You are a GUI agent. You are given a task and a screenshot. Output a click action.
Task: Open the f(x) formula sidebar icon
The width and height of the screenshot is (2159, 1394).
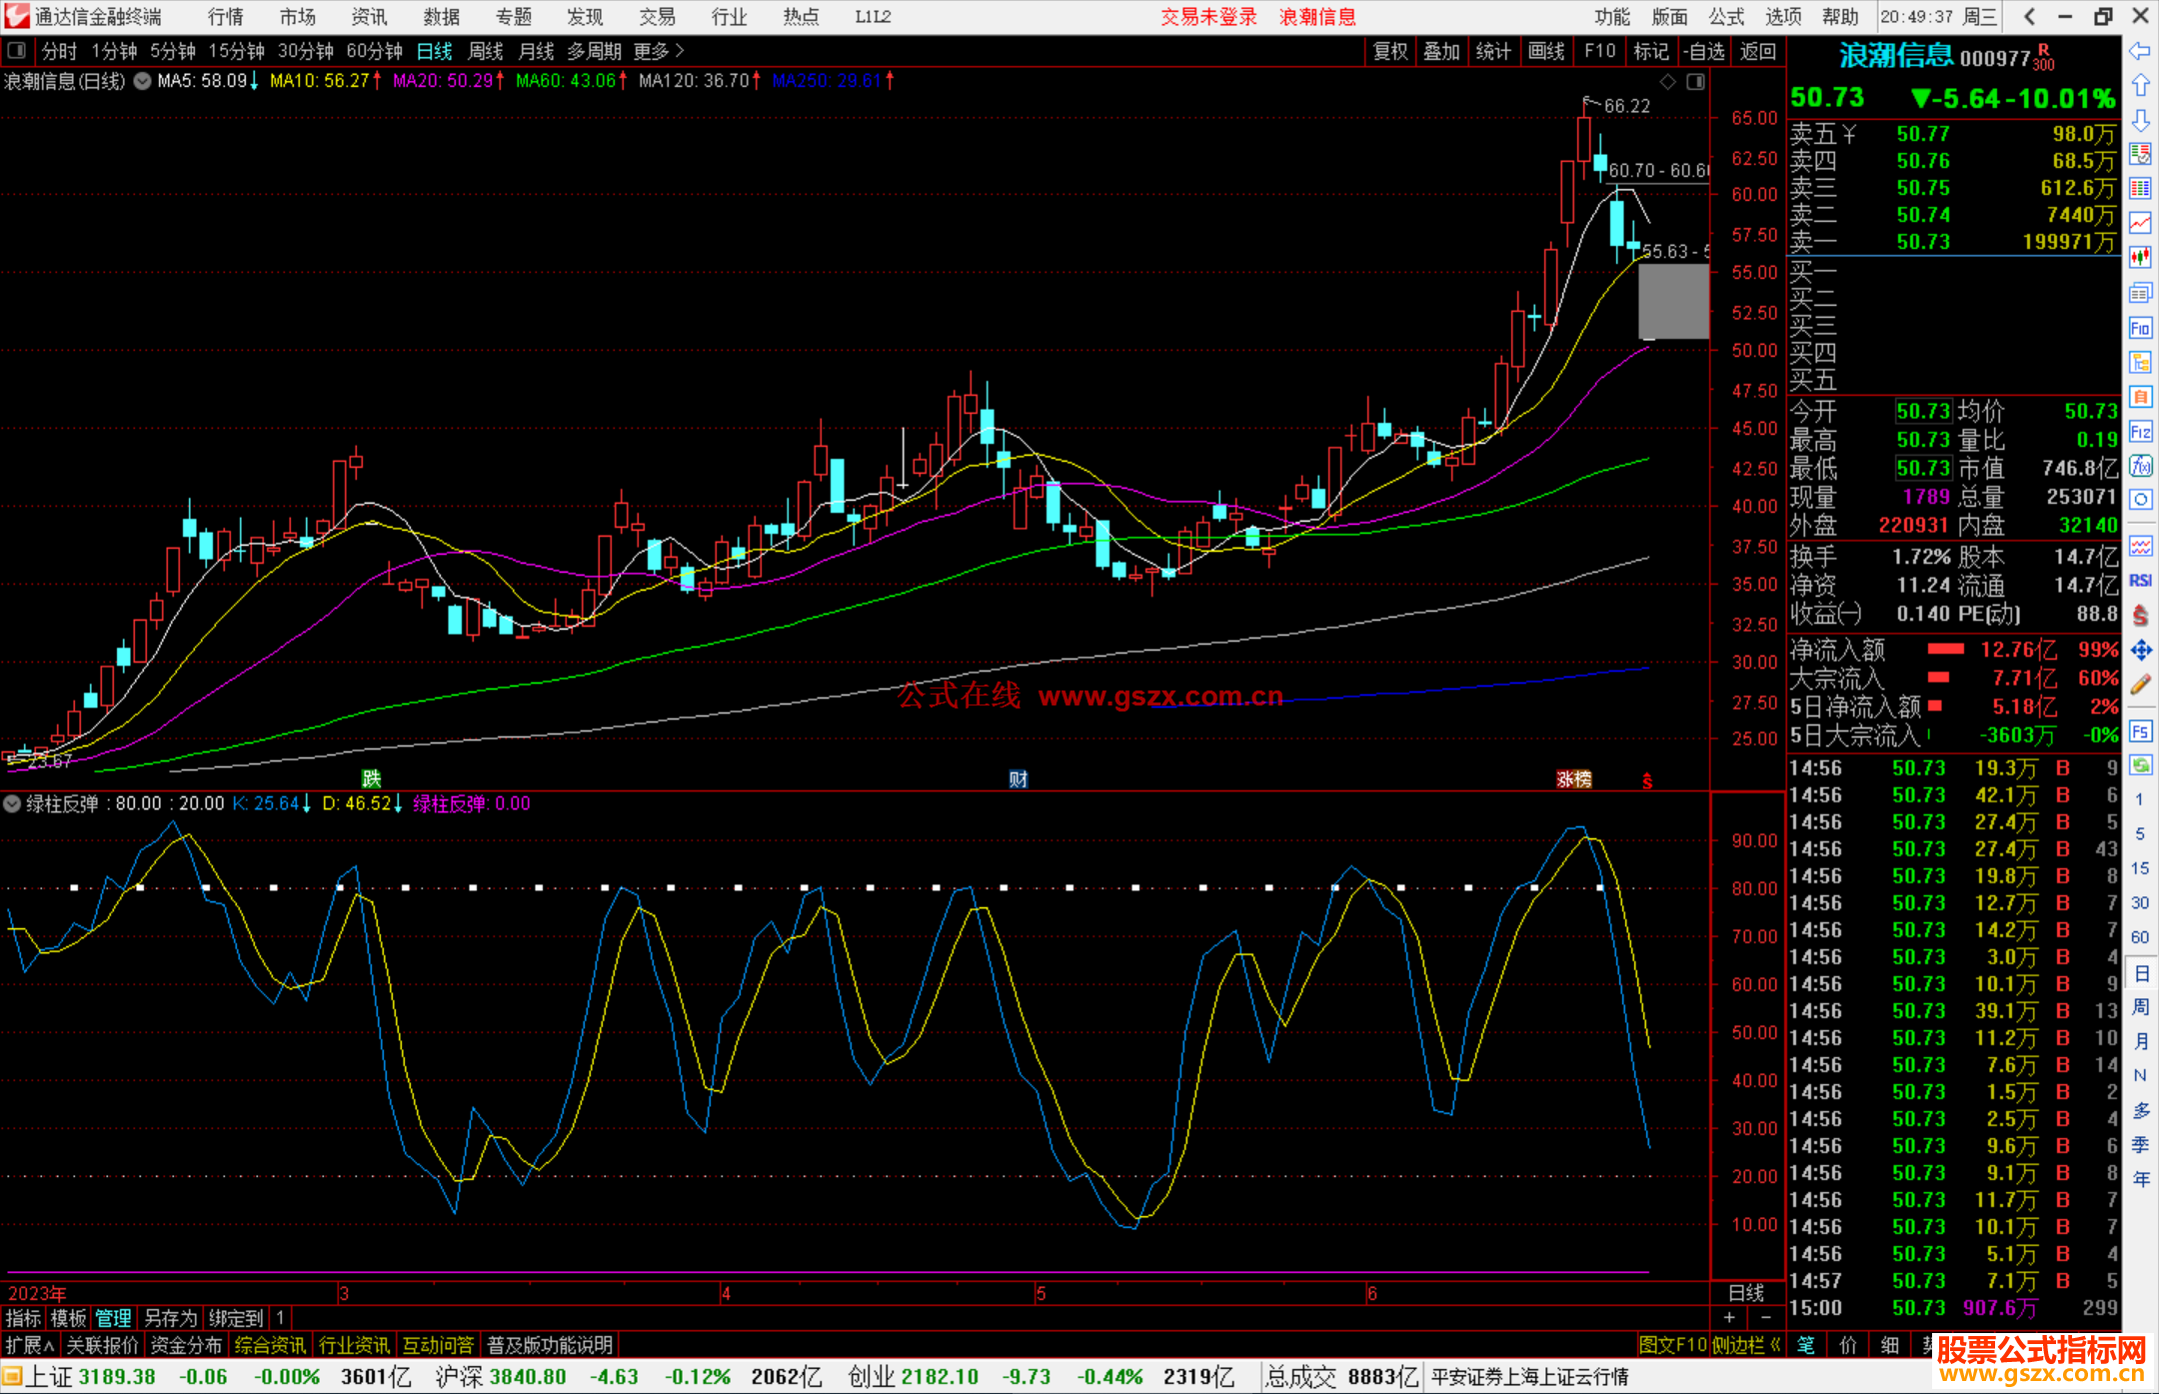pos(2140,466)
